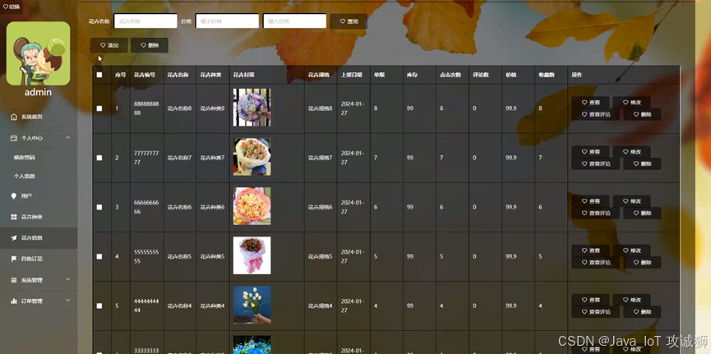Image resolution: width=711 pixels, height=354 pixels.
Task: Check the row 4 checkbox (花卉名称5)
Action: point(99,256)
